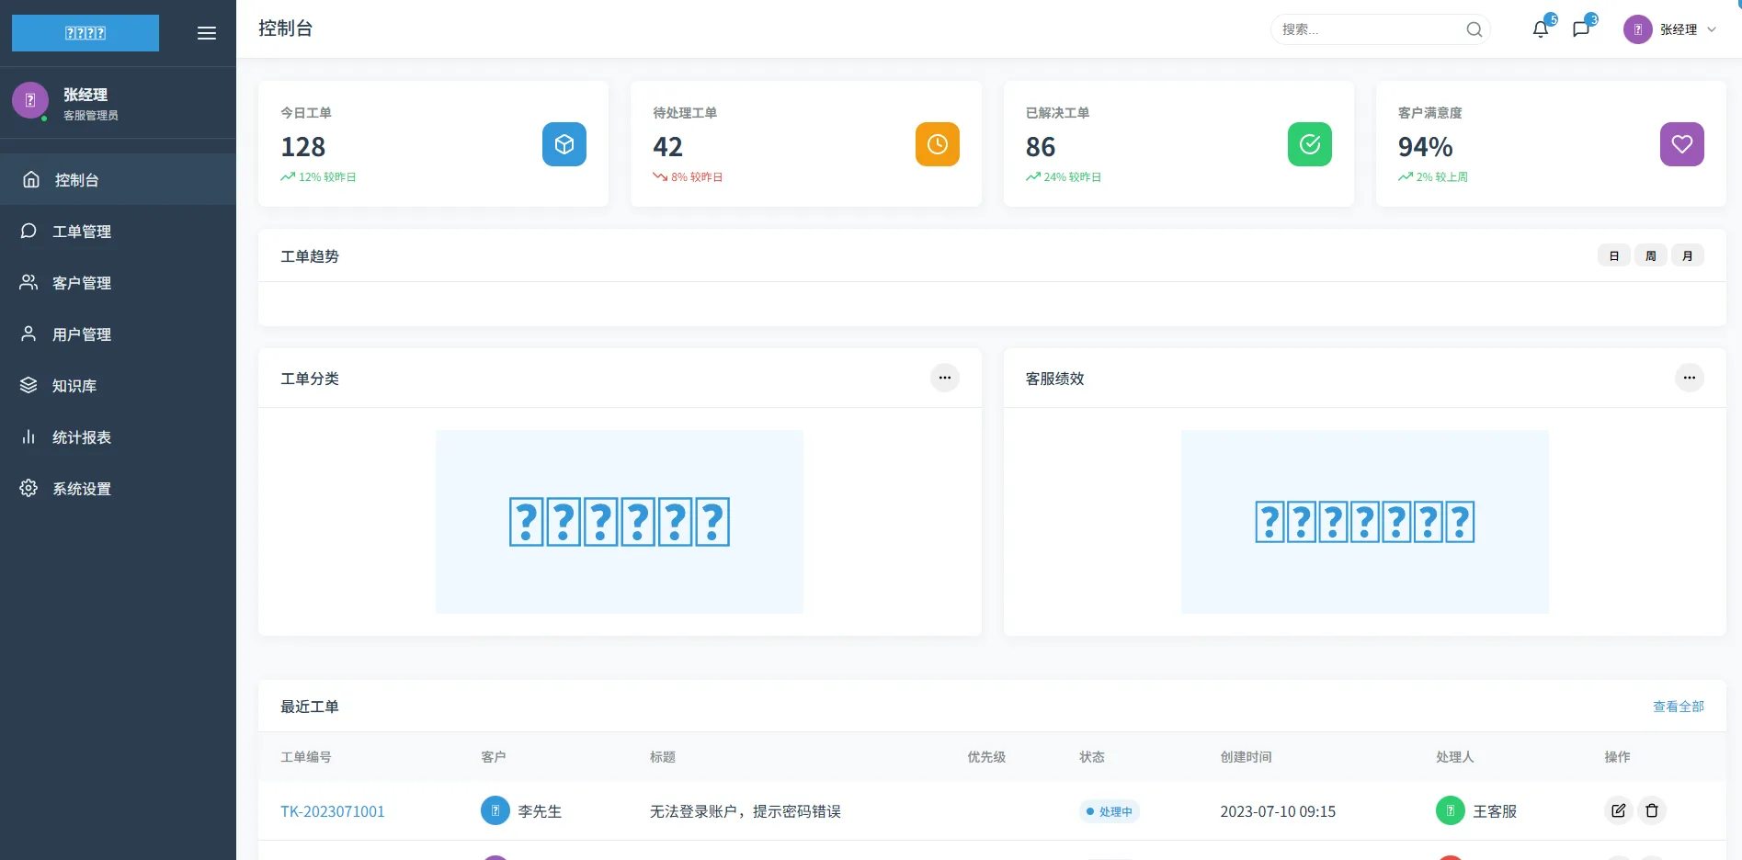
Task: Switch the 工单趋势 chart to 周
Action: pos(1651,255)
